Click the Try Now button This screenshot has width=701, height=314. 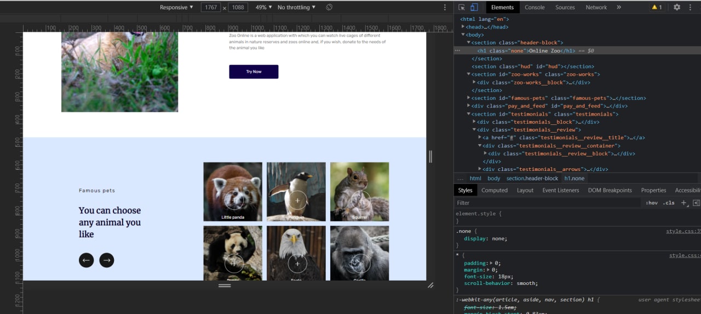pyautogui.click(x=254, y=72)
